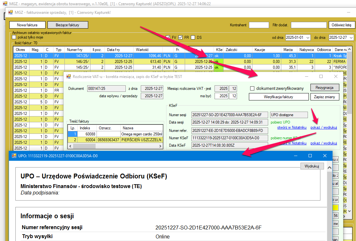Close the Rozliczenie VAT-u dialog
The width and height of the screenshot is (356, 241).
[335, 76]
